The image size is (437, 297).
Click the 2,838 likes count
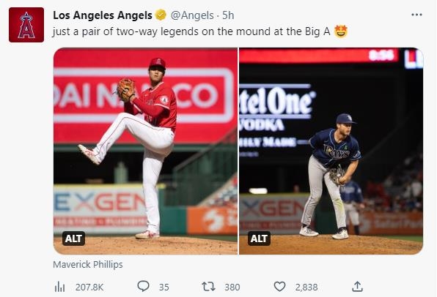pos(306,287)
